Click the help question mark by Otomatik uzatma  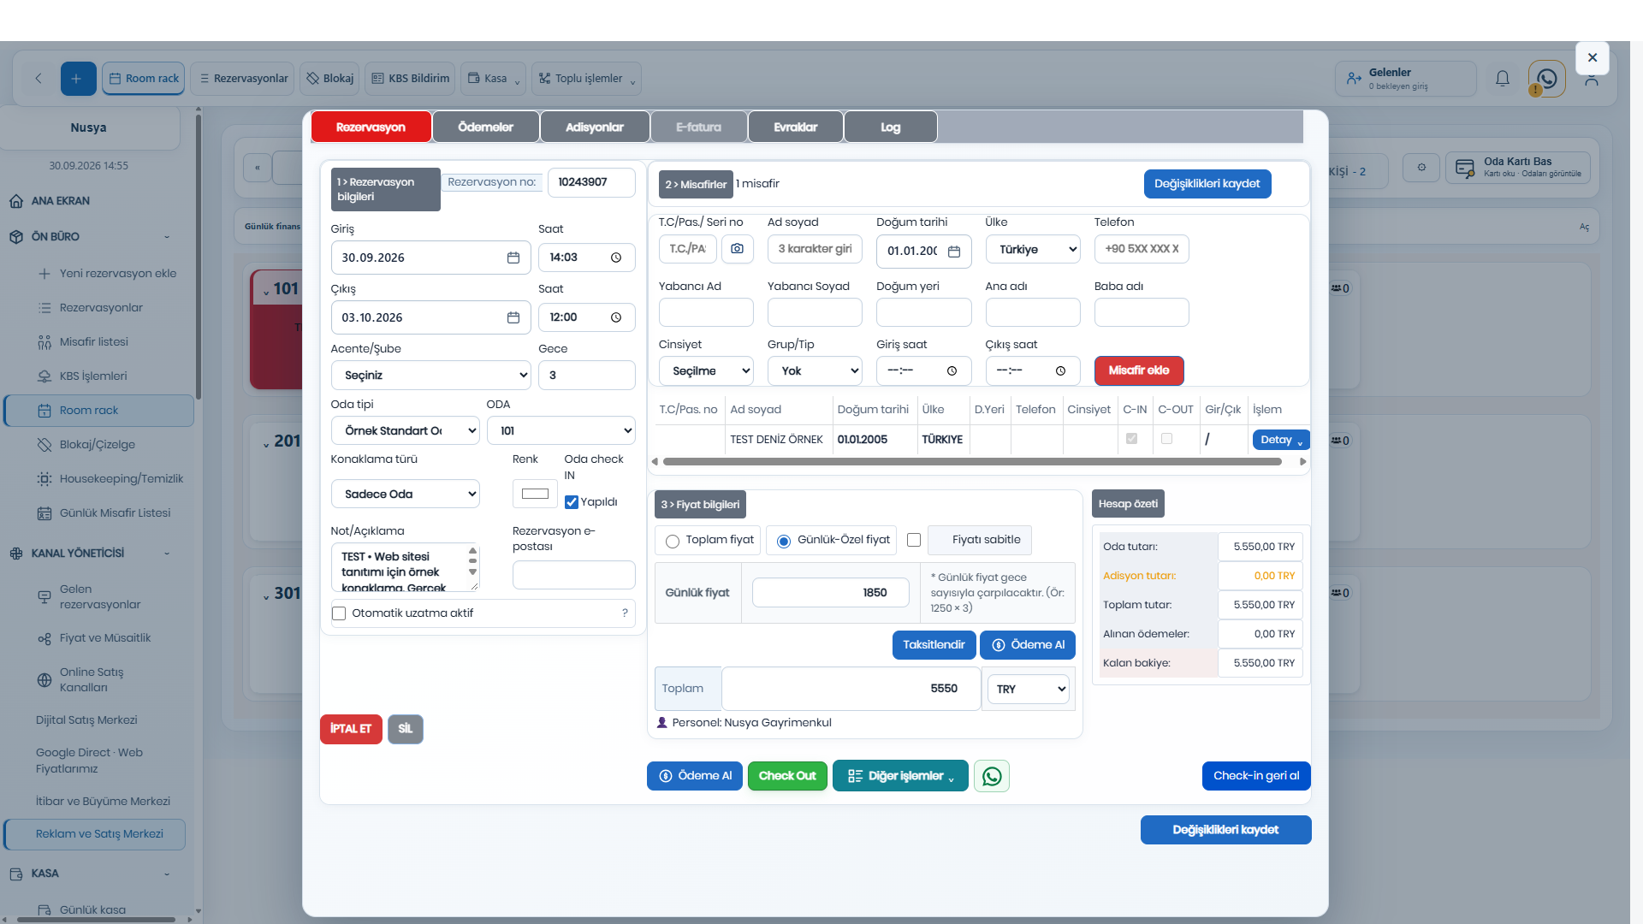625,613
